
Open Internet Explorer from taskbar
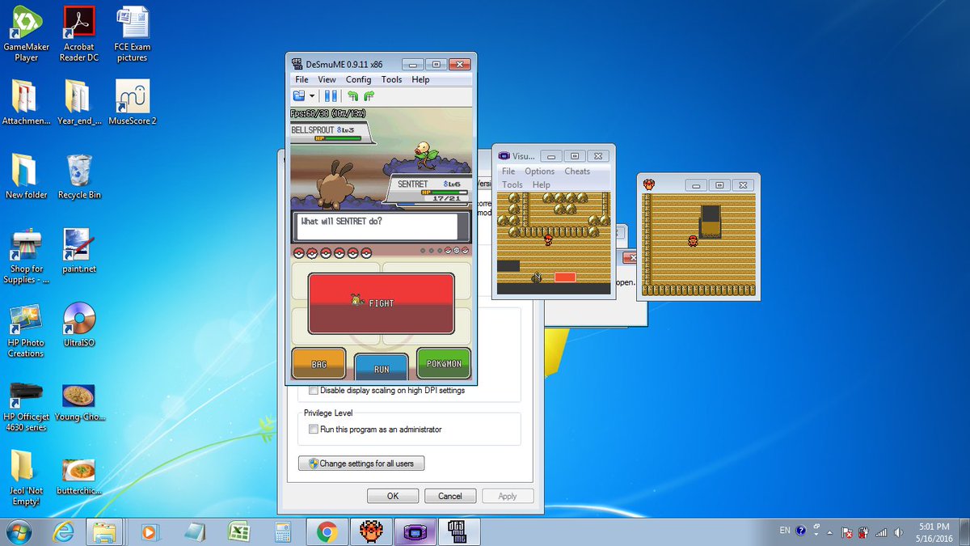pos(63,531)
